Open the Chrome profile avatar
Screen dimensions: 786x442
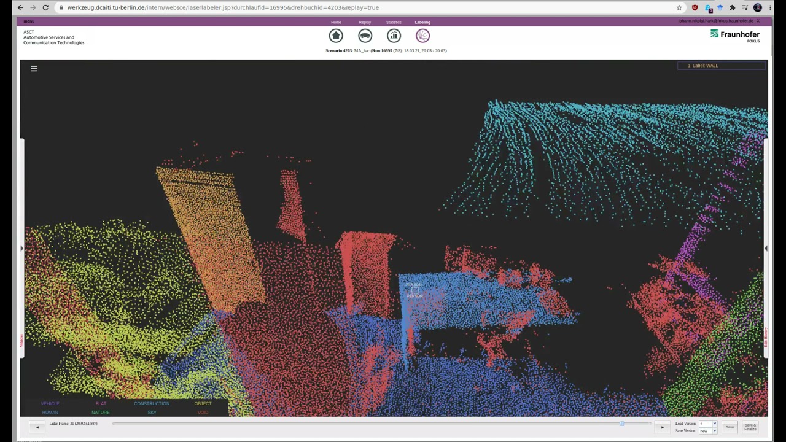[x=758, y=7]
